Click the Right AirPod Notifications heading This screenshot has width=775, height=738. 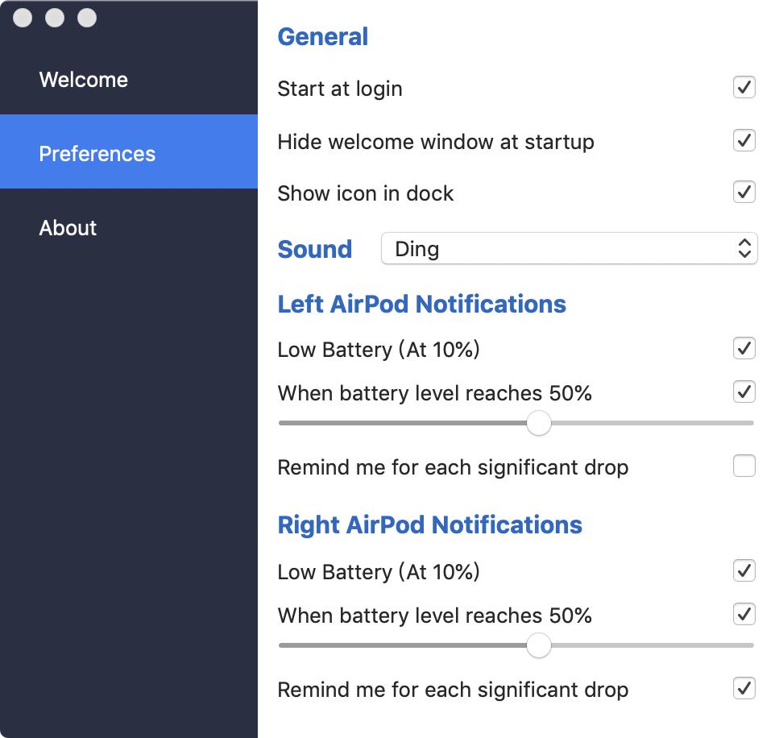(x=429, y=525)
